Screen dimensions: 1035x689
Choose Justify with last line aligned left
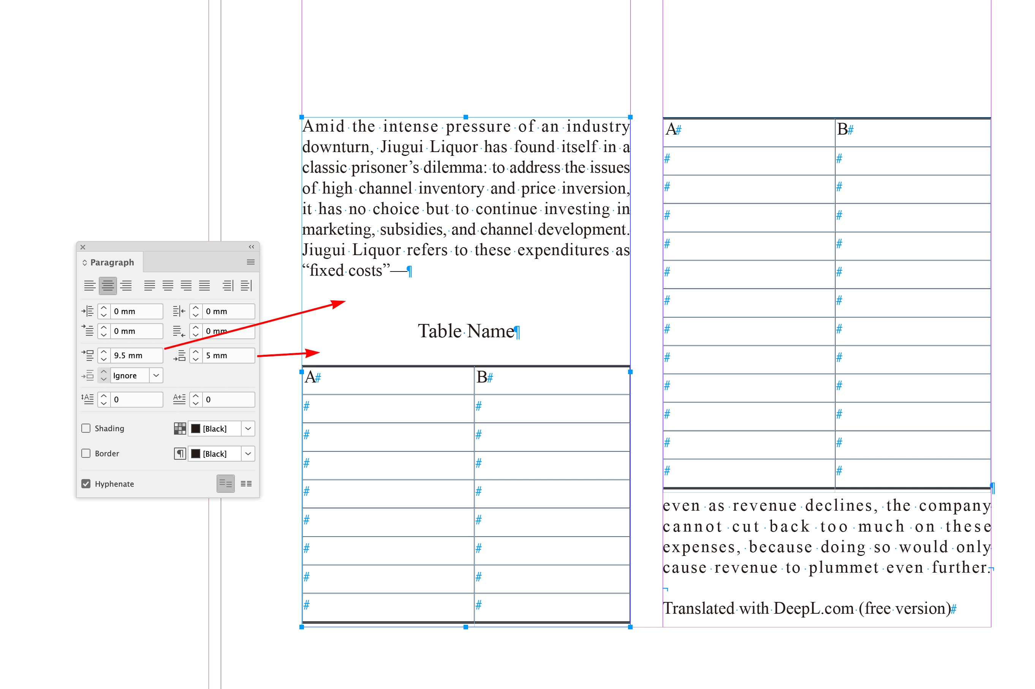(x=149, y=286)
